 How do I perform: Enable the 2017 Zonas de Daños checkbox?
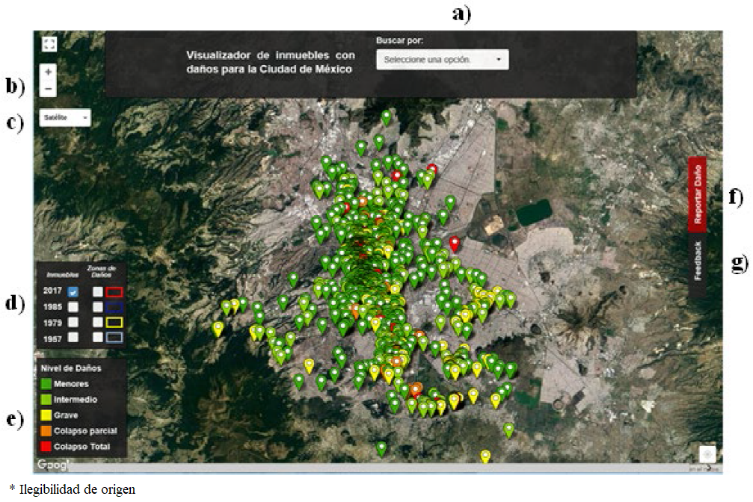tap(97, 291)
